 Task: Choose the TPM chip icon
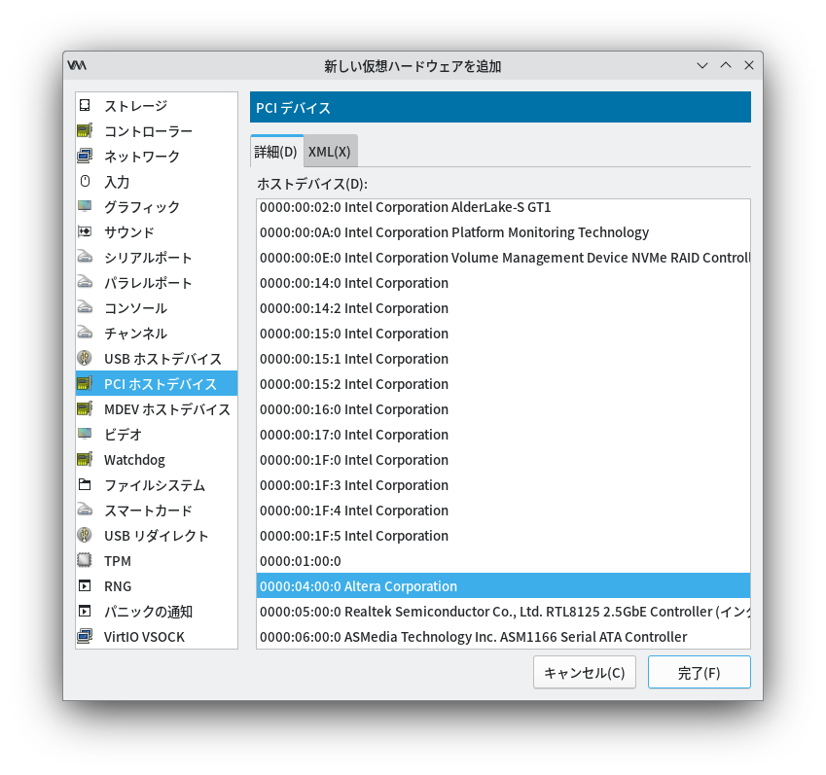(x=85, y=560)
